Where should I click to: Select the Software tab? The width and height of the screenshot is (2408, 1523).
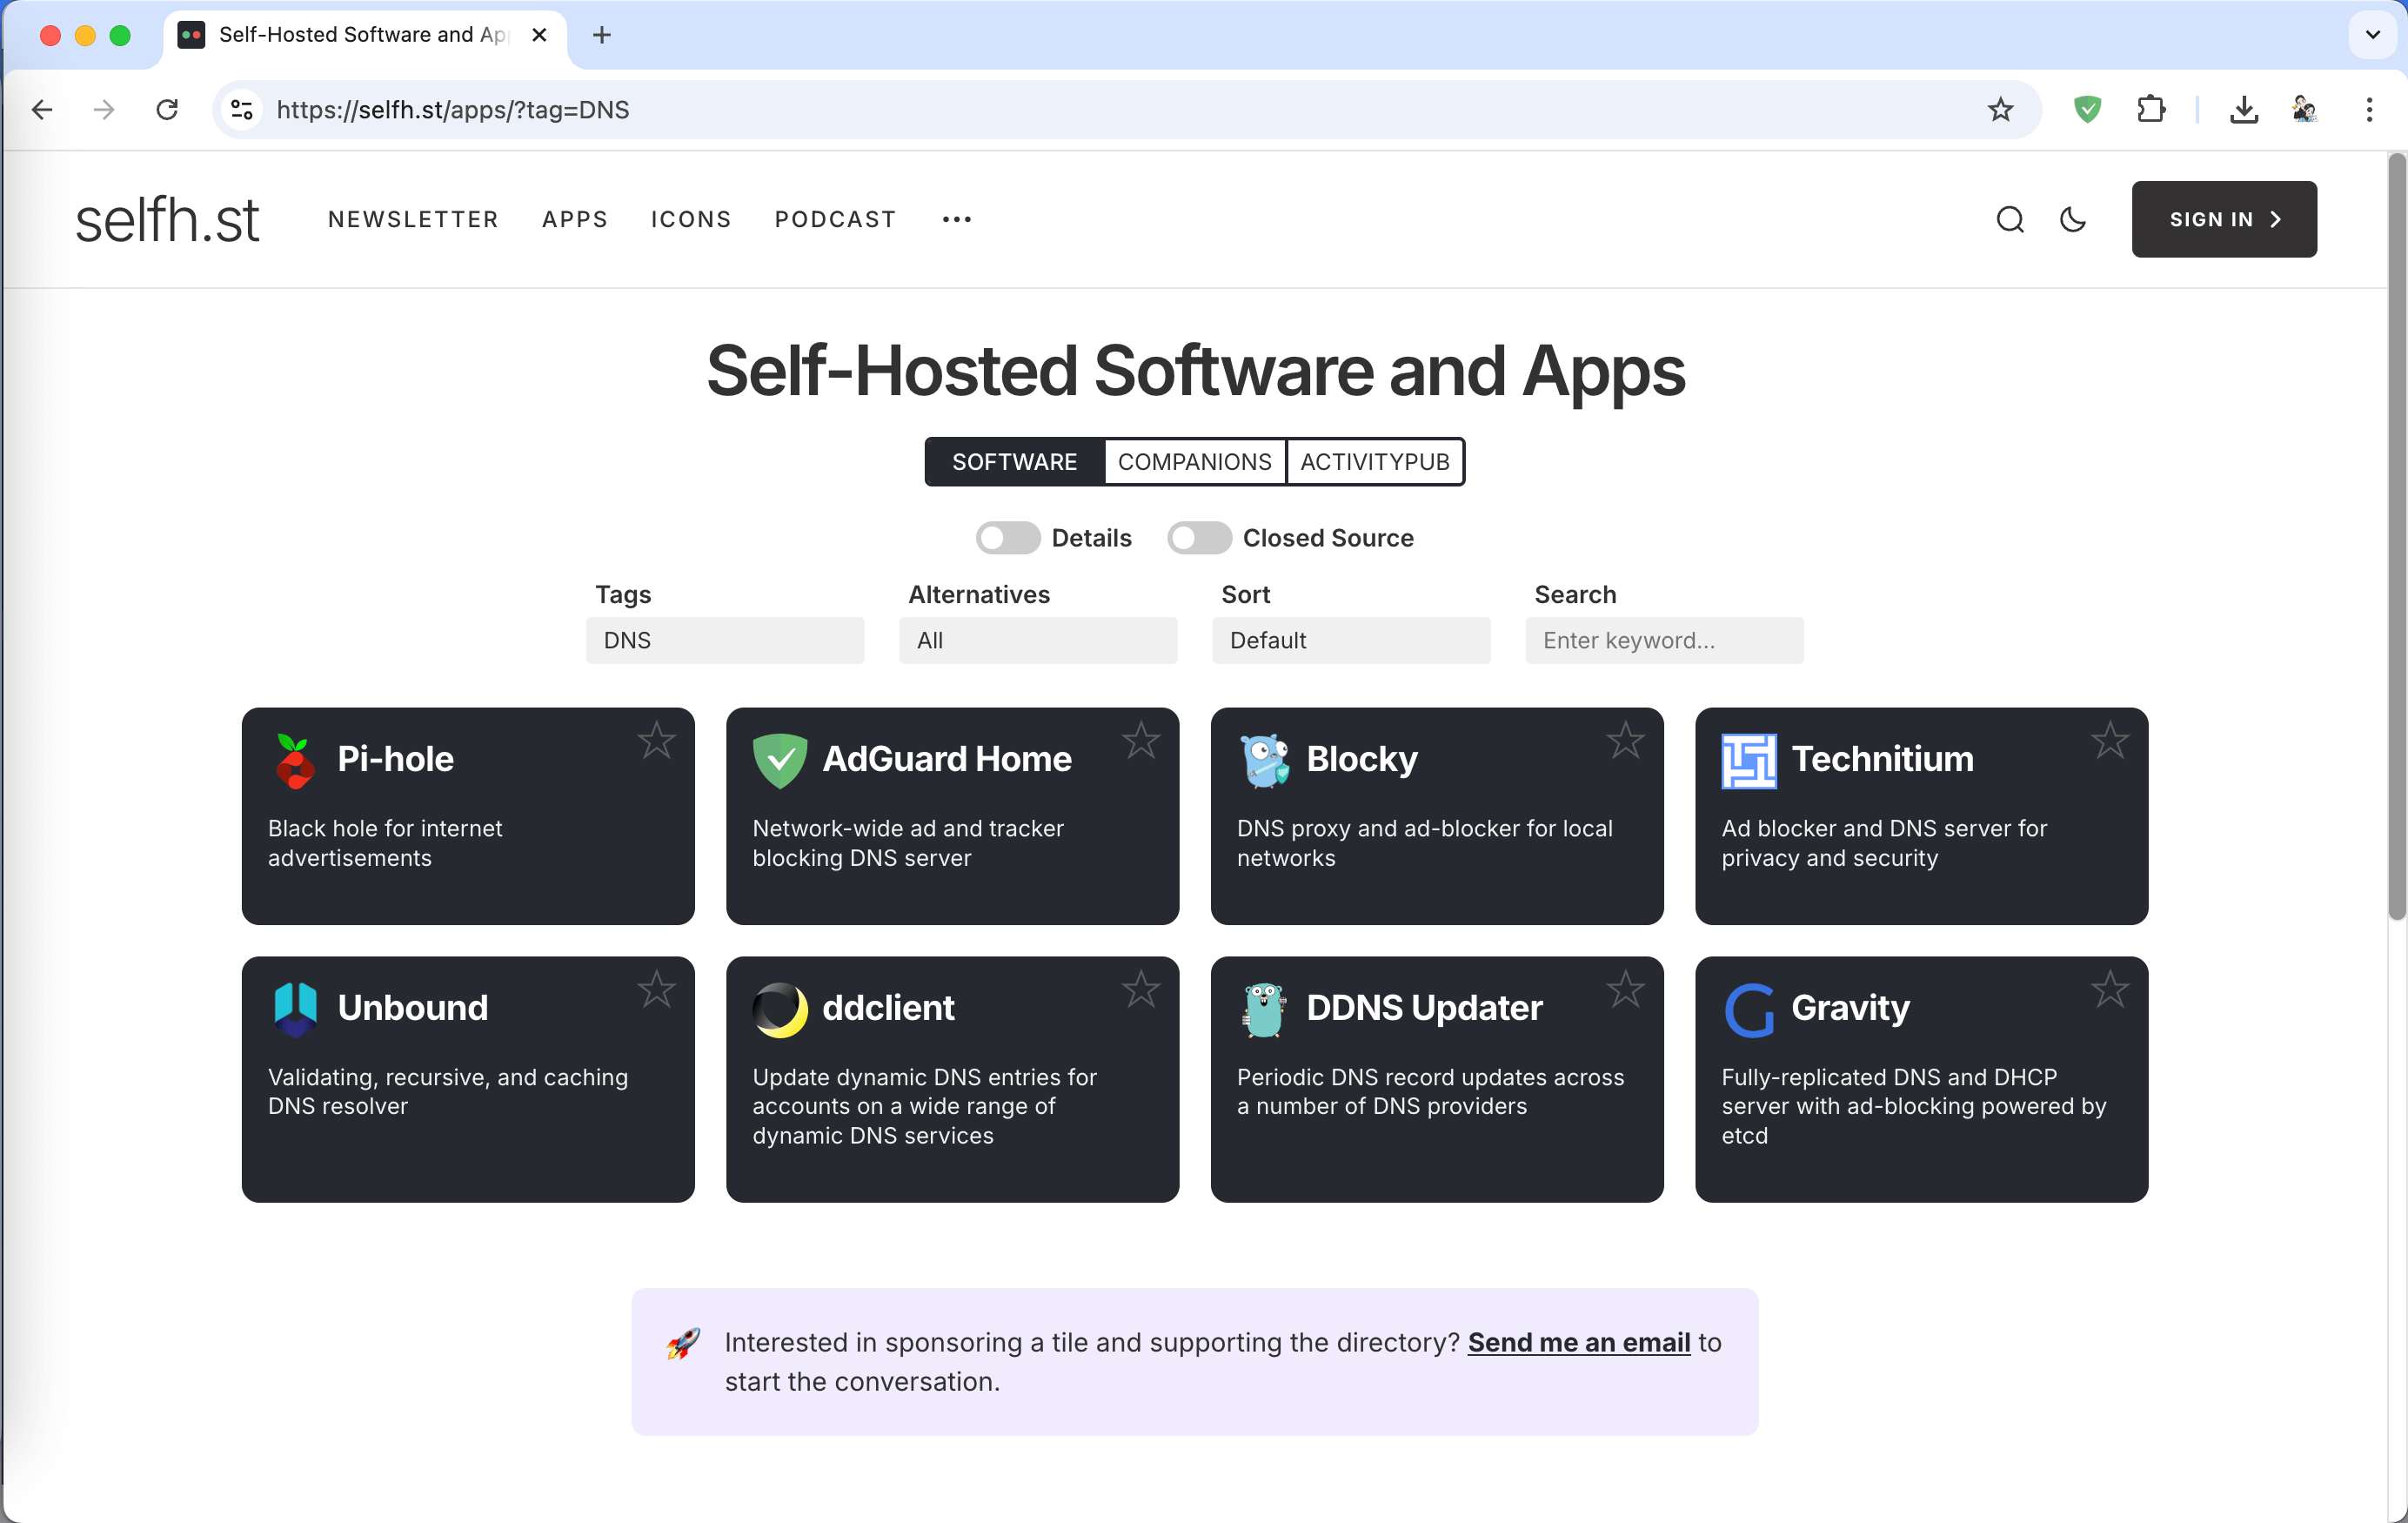point(1014,461)
